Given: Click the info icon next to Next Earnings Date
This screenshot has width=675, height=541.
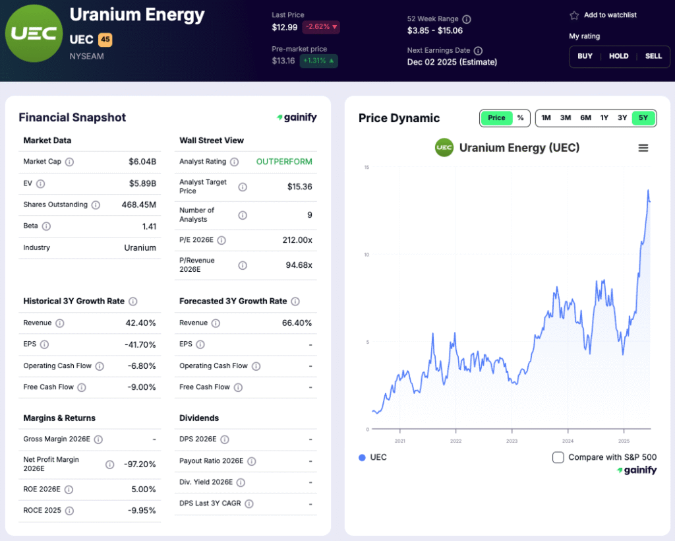Looking at the screenshot, I should [478, 51].
